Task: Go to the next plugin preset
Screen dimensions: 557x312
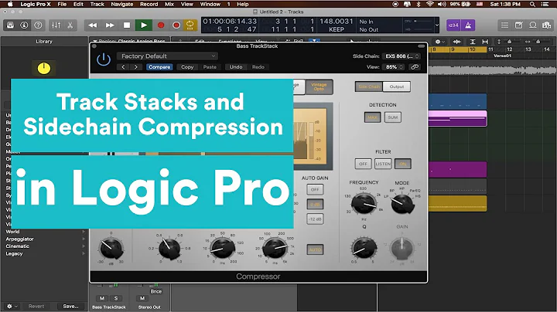Action: click(x=135, y=67)
